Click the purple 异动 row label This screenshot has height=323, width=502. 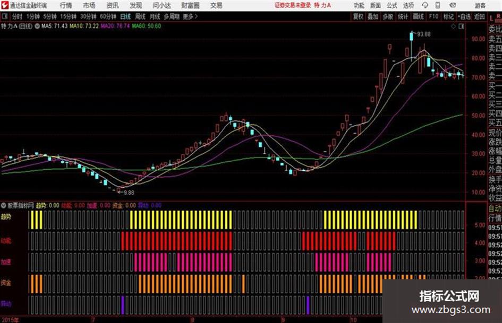tap(6, 304)
